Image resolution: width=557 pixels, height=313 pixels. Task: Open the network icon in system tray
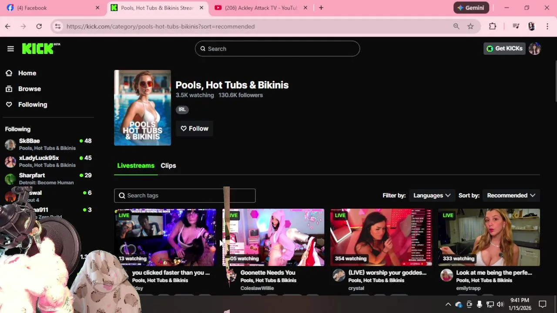point(490,304)
